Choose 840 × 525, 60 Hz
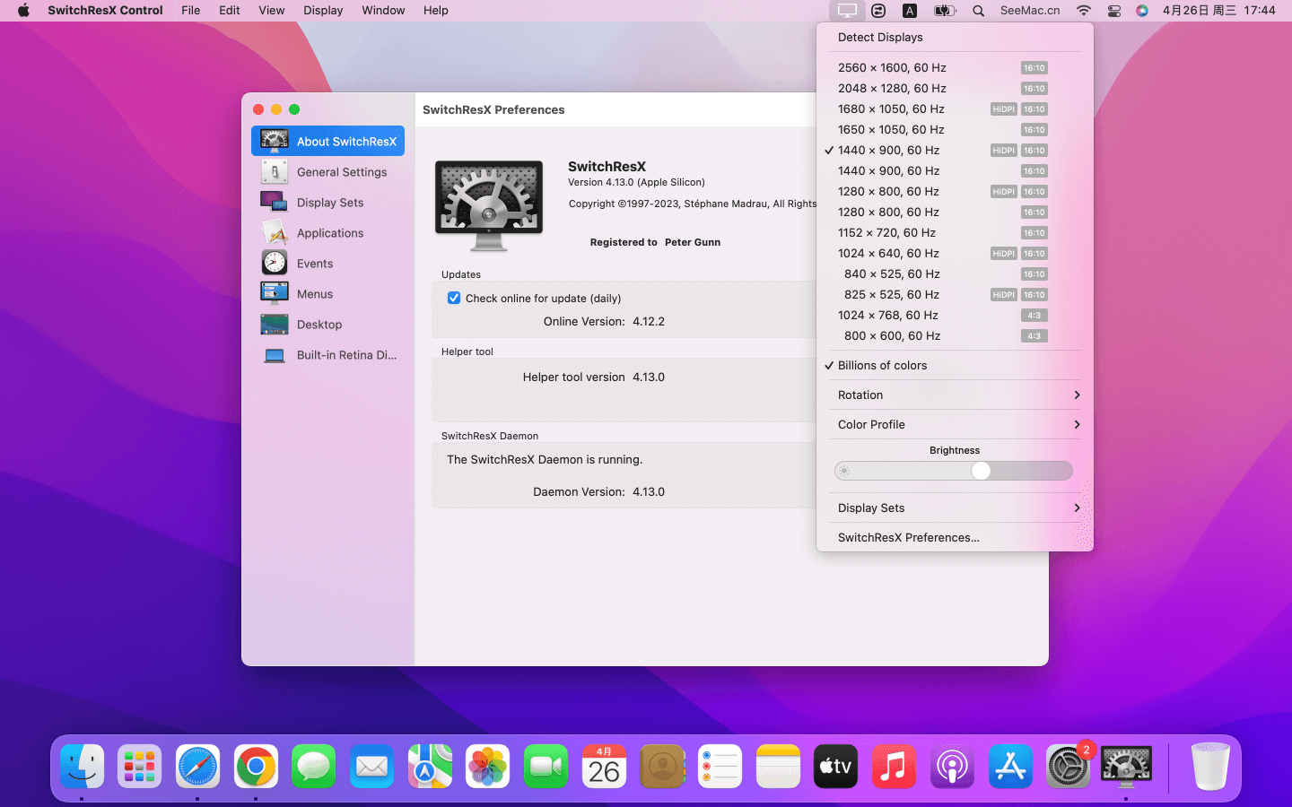The height and width of the screenshot is (807, 1292). pos(955,273)
